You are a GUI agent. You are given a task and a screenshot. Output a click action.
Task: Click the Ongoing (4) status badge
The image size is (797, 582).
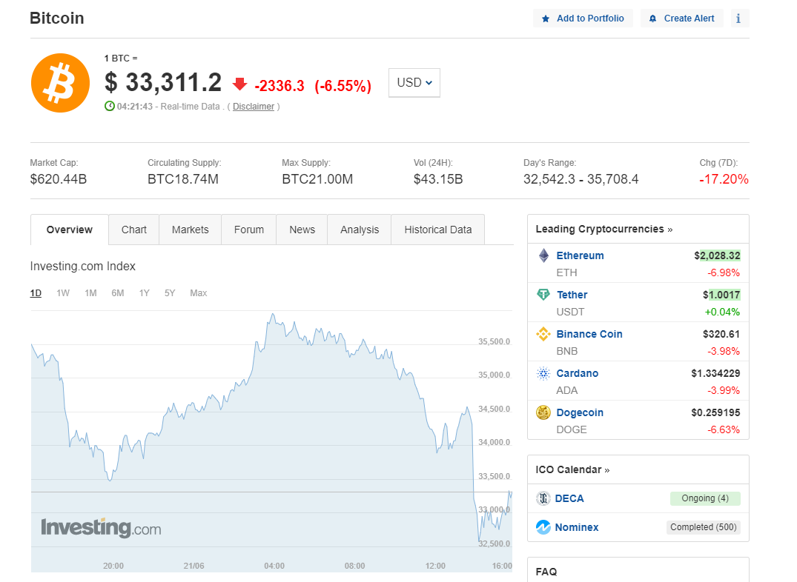(705, 498)
